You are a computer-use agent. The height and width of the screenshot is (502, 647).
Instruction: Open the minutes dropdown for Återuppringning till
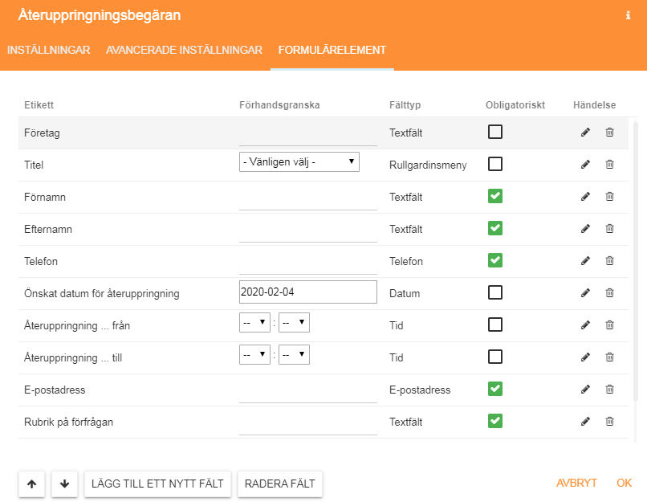295,355
